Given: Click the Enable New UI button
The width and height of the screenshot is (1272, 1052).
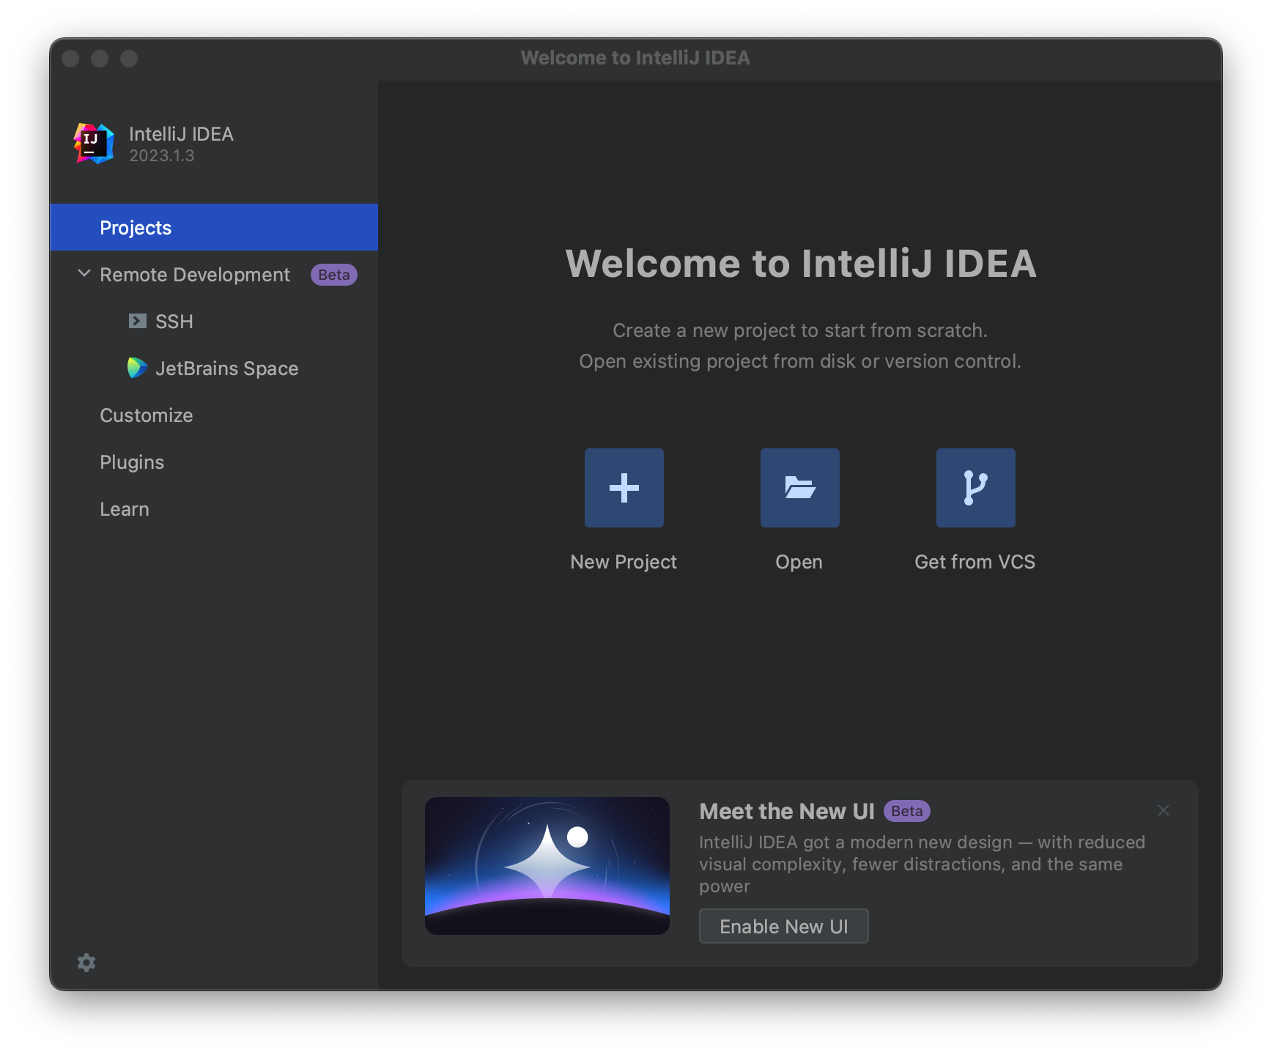Looking at the screenshot, I should coord(783,926).
